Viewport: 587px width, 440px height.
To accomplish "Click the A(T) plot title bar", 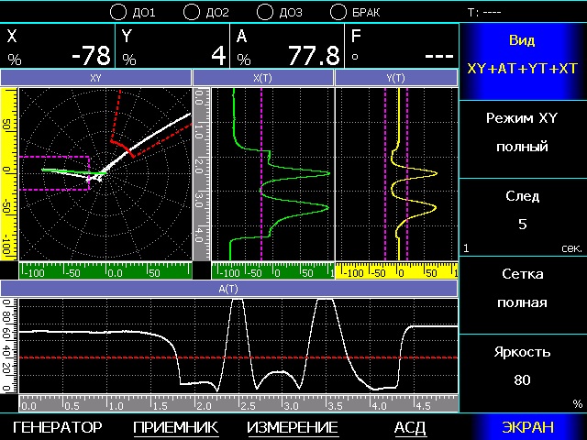I will [x=229, y=289].
